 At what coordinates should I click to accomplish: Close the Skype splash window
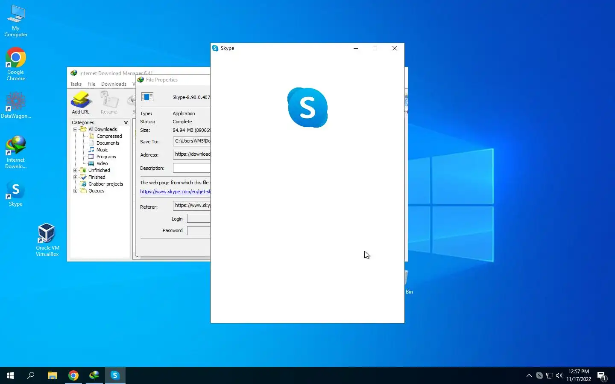pyautogui.click(x=395, y=48)
